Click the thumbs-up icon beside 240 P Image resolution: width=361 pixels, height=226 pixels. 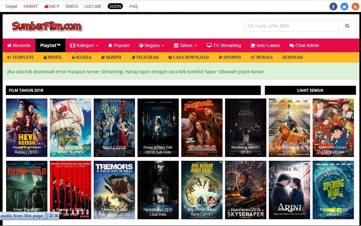pos(46,6)
